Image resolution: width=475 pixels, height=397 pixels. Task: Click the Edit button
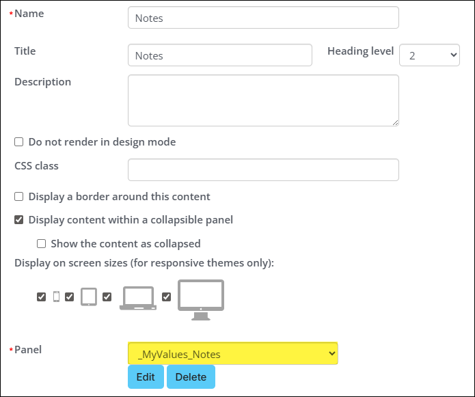[146, 377]
